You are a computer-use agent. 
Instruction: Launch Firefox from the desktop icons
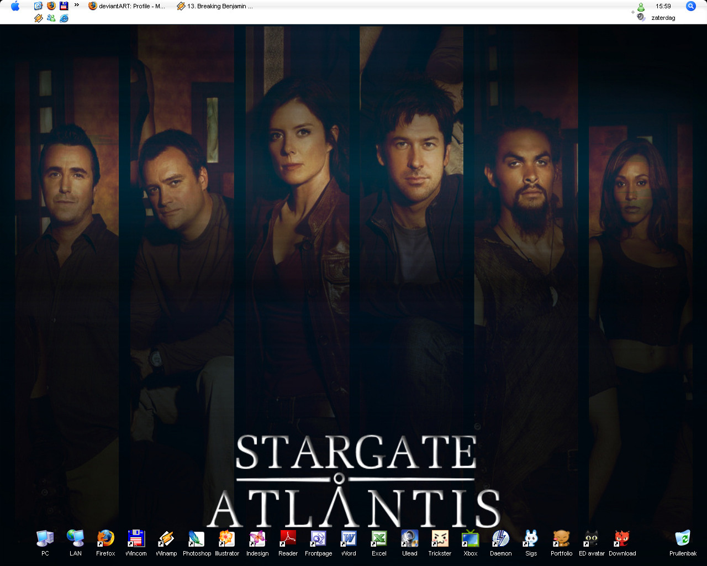pyautogui.click(x=105, y=539)
